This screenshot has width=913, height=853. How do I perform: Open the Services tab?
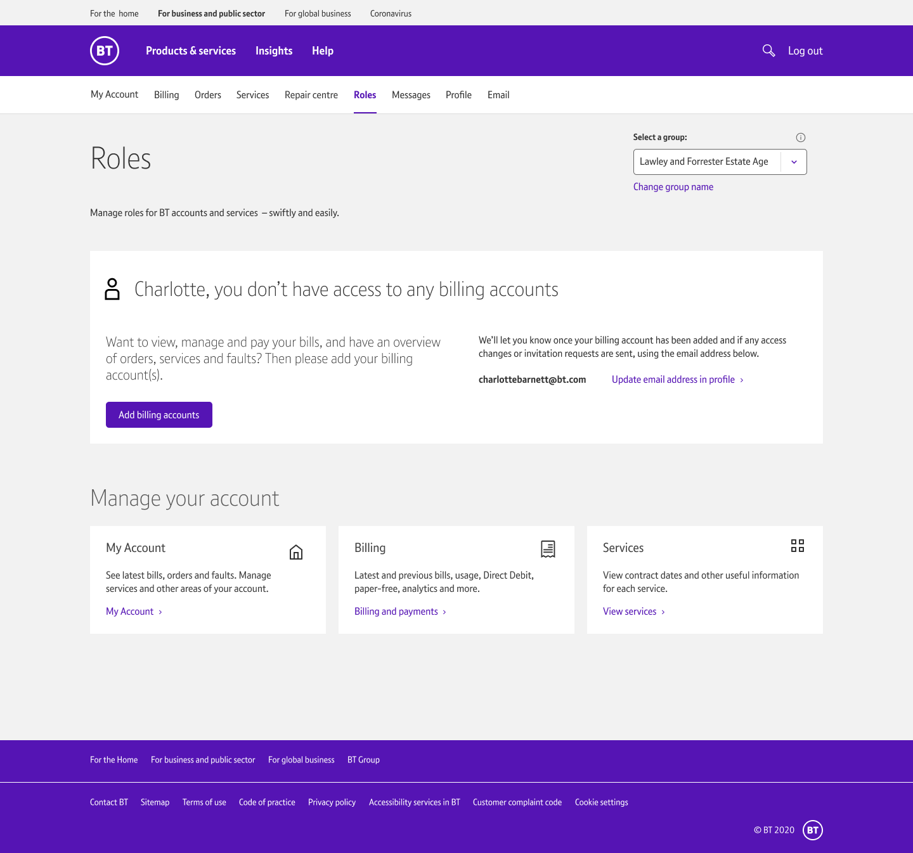pos(252,95)
